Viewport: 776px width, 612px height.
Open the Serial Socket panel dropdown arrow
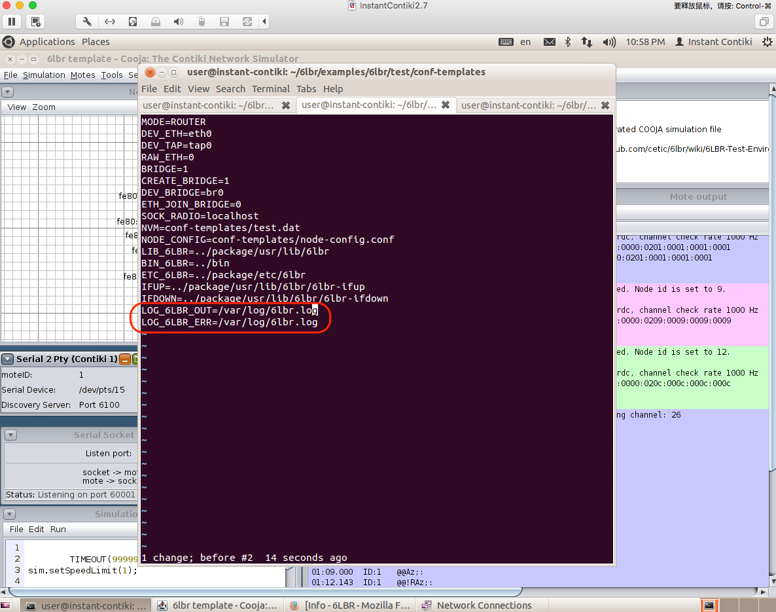(10, 435)
